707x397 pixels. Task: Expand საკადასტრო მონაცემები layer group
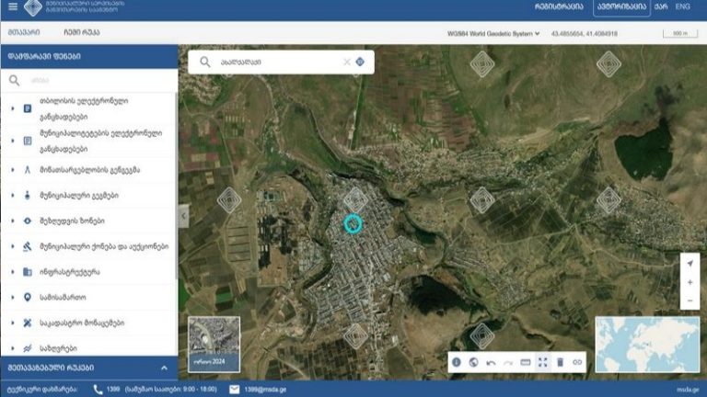pos(13,323)
